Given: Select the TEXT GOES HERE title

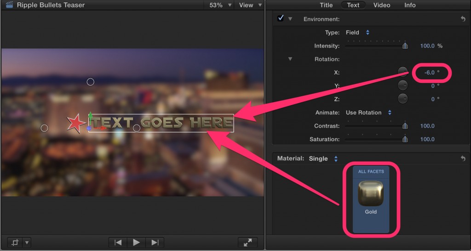Looking at the screenshot, I should coord(161,123).
